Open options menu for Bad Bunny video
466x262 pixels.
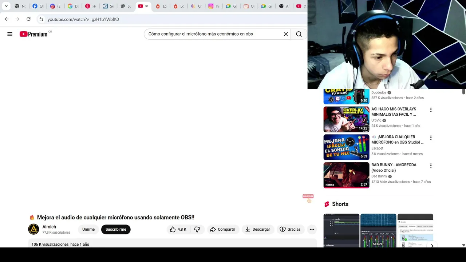(431, 166)
